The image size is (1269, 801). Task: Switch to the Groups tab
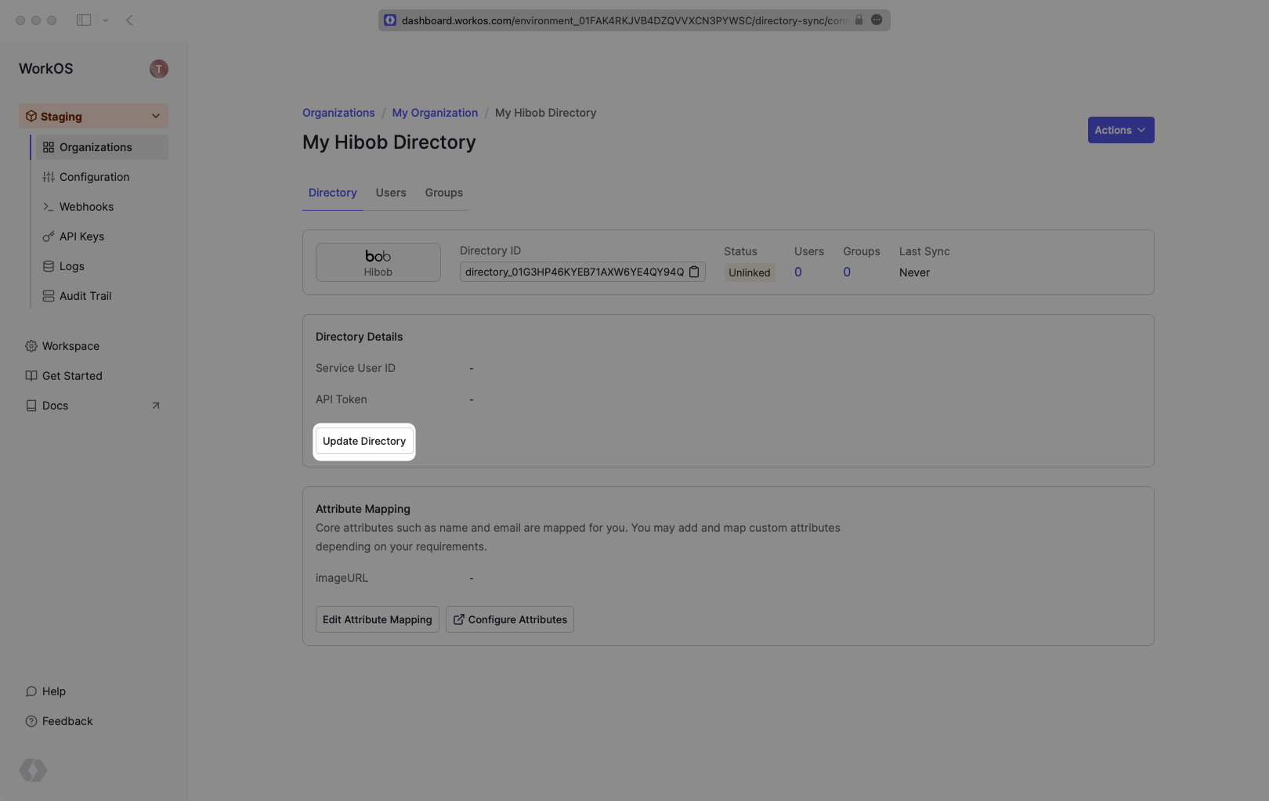[443, 193]
